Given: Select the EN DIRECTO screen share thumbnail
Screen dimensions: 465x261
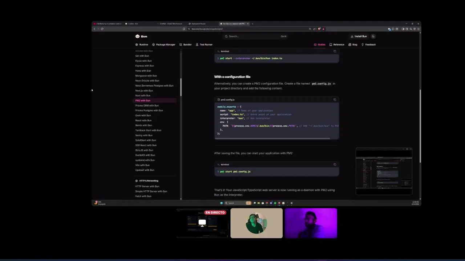Looking at the screenshot, I should point(202,223).
